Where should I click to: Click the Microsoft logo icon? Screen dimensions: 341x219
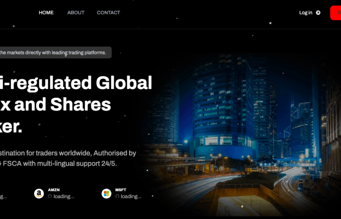click(x=106, y=193)
